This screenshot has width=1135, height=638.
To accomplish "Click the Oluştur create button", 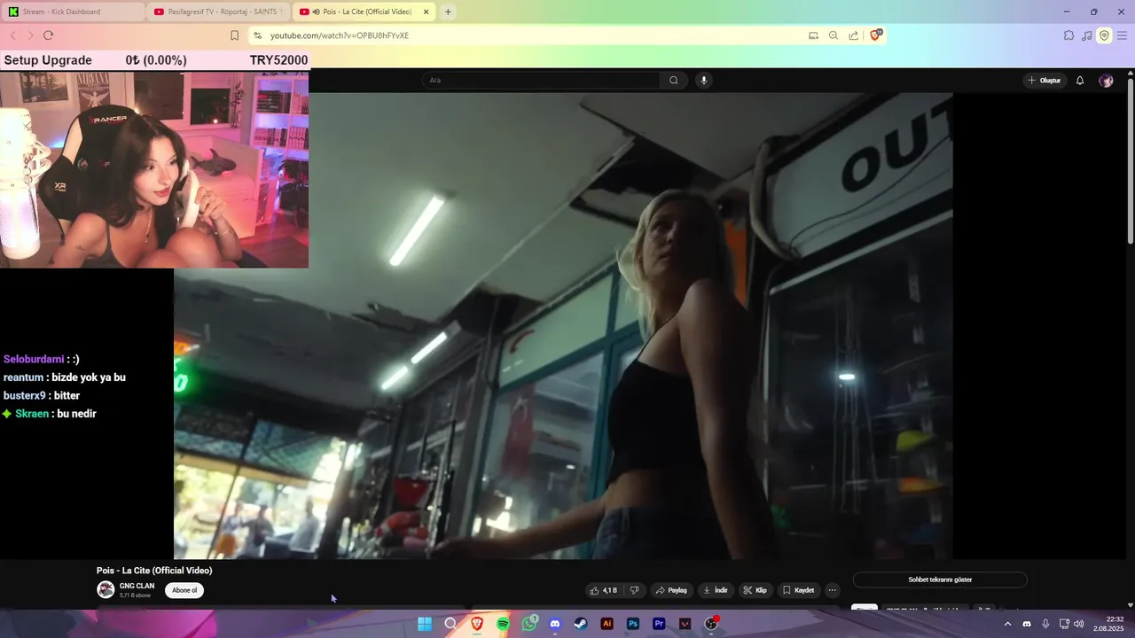I will coord(1045,81).
